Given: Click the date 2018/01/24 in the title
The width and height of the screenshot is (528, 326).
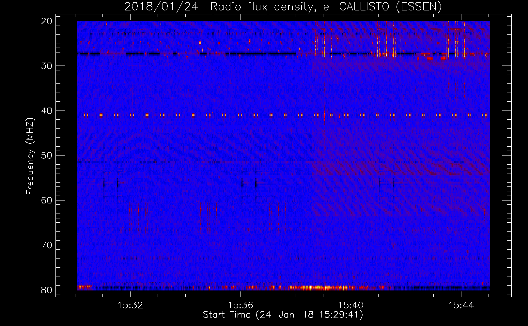Looking at the screenshot, I should click(161, 7).
